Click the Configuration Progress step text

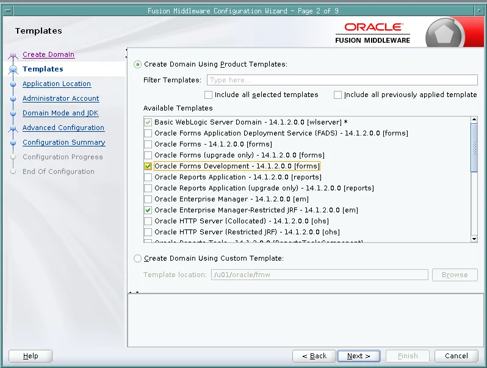pos(62,157)
